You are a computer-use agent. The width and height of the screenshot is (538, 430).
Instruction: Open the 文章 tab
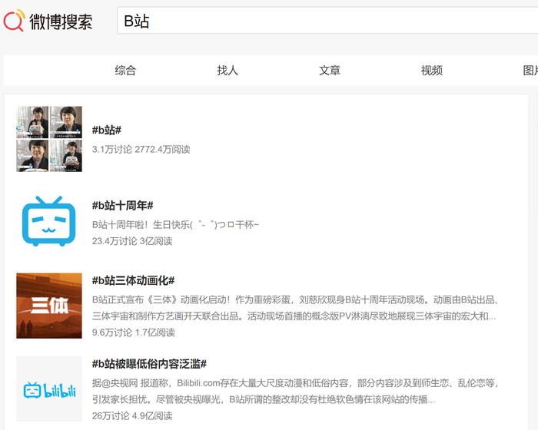click(x=330, y=71)
